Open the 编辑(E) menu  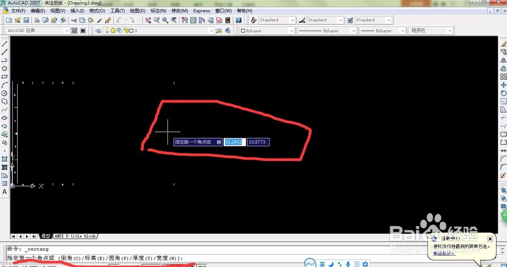click(38, 11)
